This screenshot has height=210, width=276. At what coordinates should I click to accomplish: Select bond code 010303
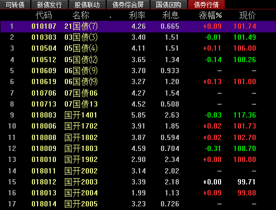click(44, 37)
